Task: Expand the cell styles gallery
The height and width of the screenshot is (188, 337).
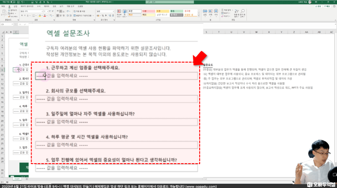Action: coord(198,16)
